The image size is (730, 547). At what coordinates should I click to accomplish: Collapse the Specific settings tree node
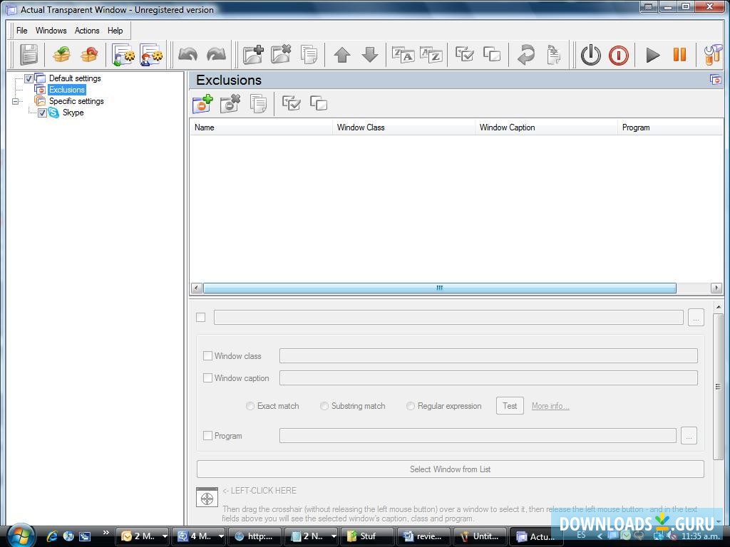tap(16, 101)
